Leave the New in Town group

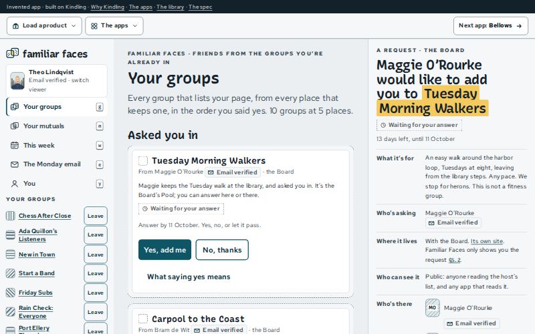(96, 255)
